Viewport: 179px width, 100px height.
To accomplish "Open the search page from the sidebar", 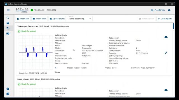I will tap(8, 18).
